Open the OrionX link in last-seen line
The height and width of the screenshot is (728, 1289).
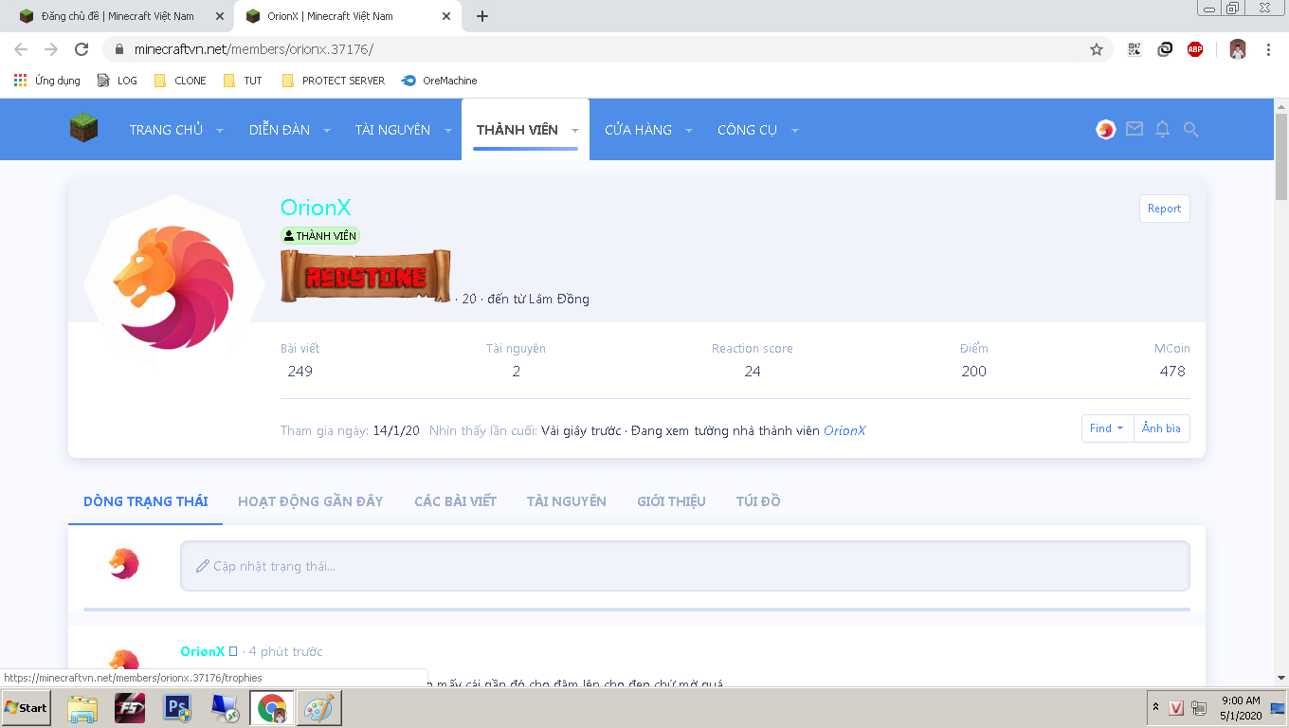tap(844, 430)
